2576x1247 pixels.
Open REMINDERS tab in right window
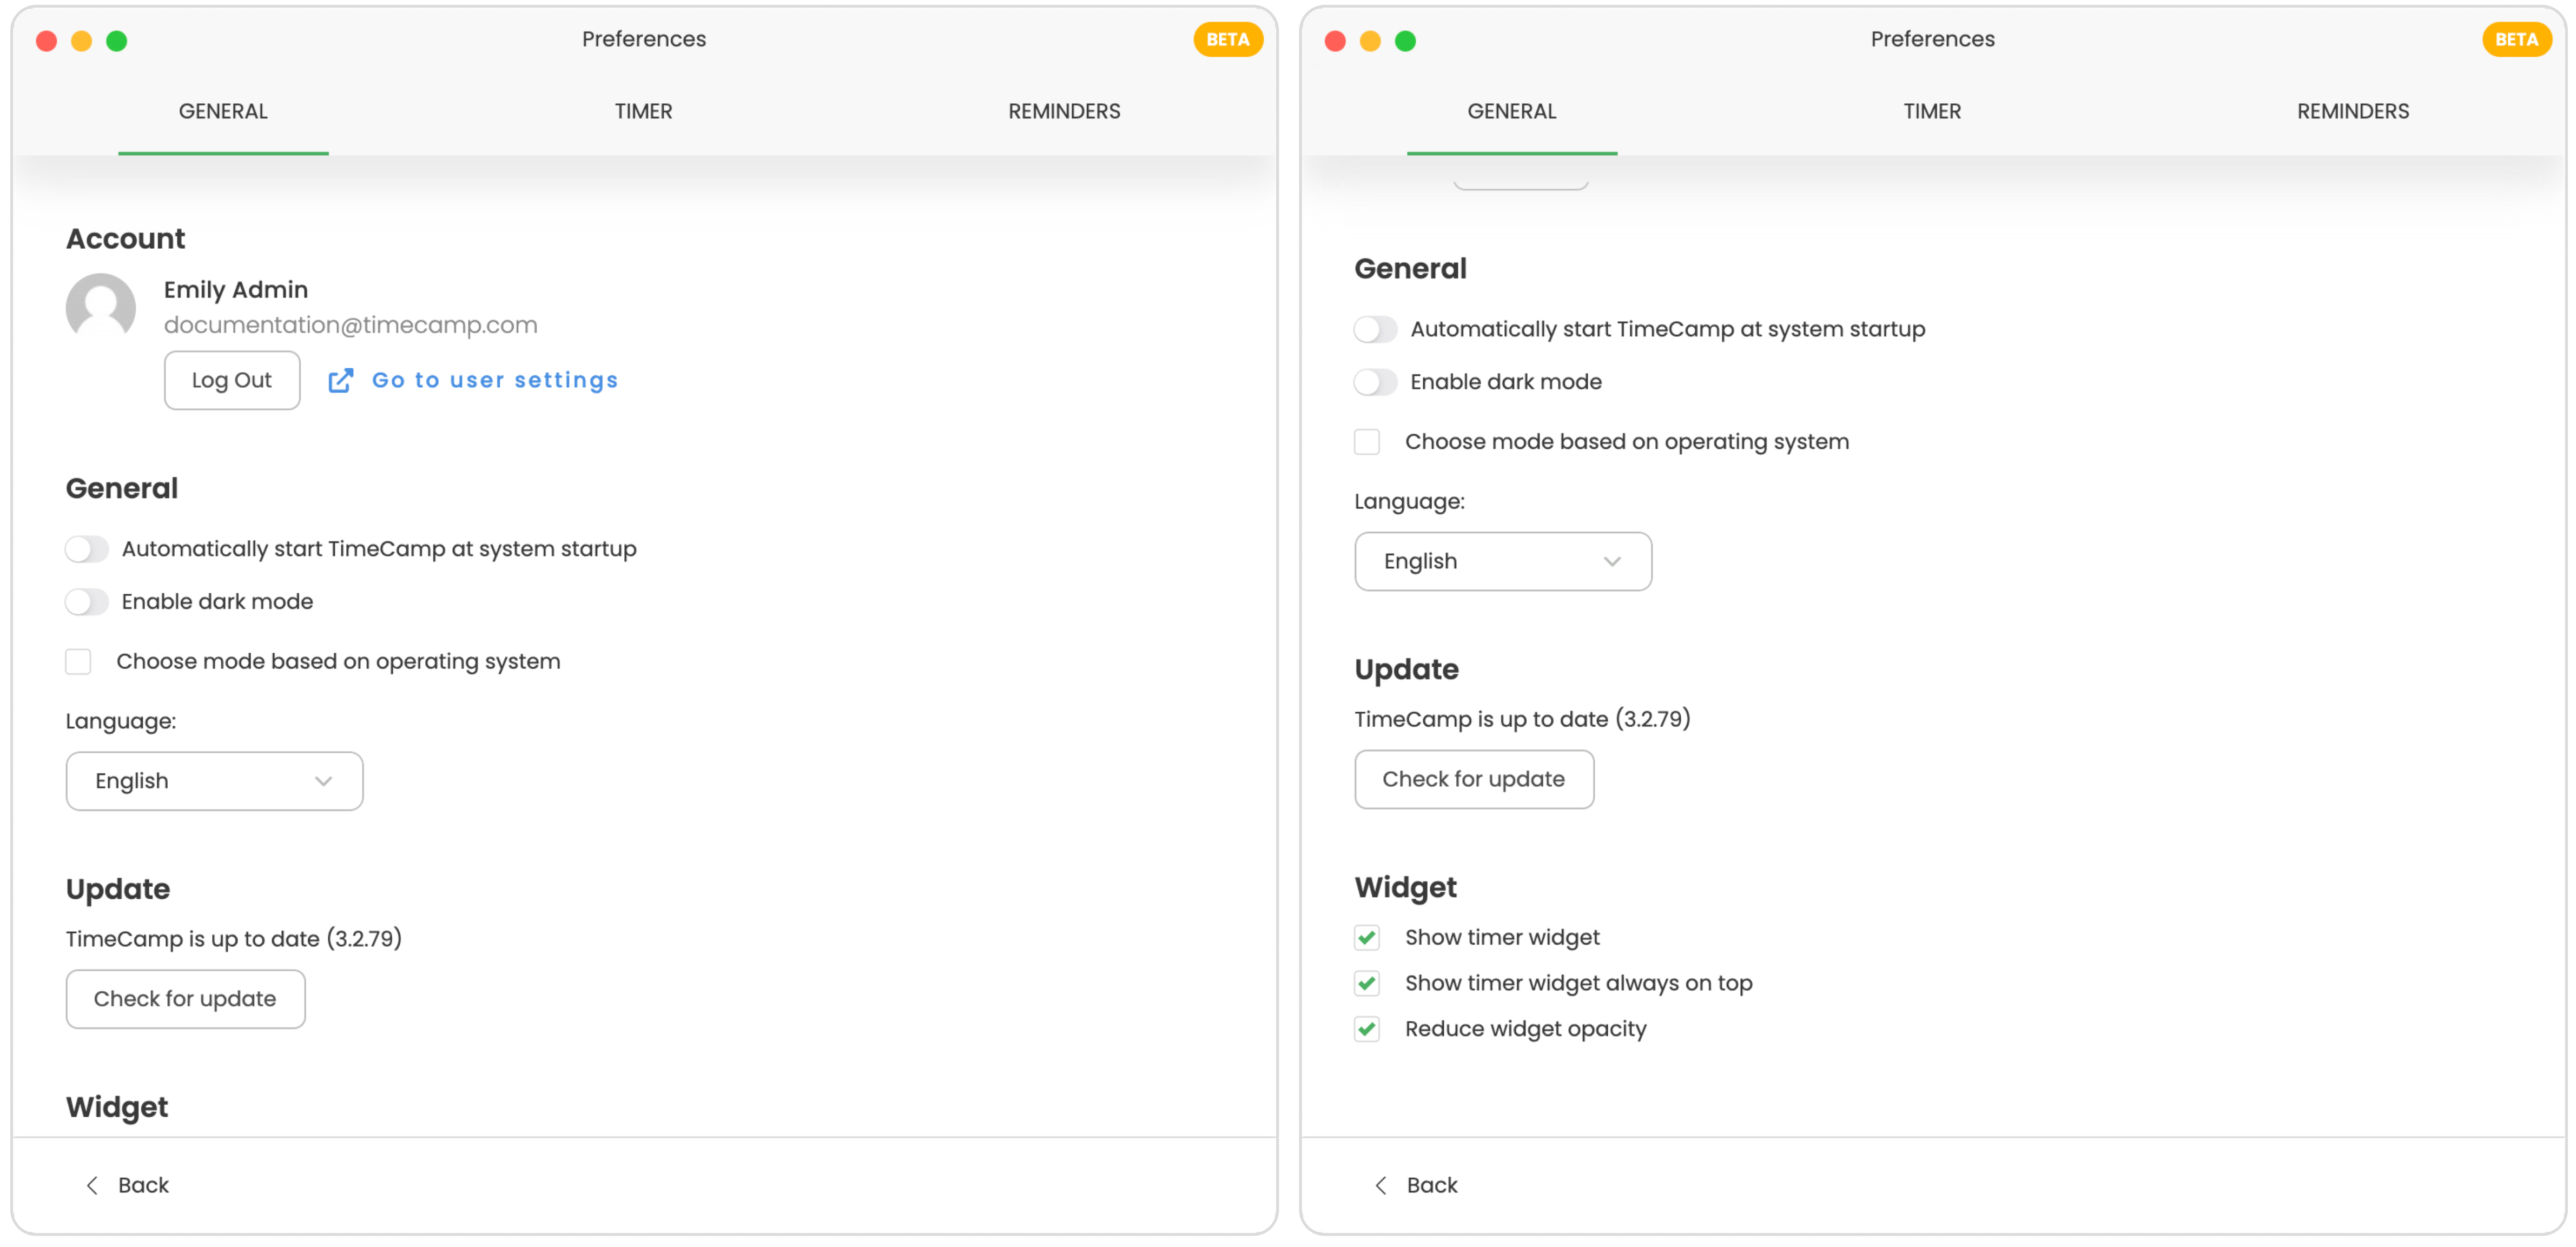(x=2352, y=111)
